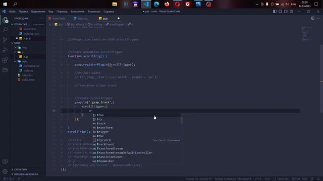This screenshot has height=181, width=323.
Task: Open Microsoft Edge from the taskbar
Action: 156,4
